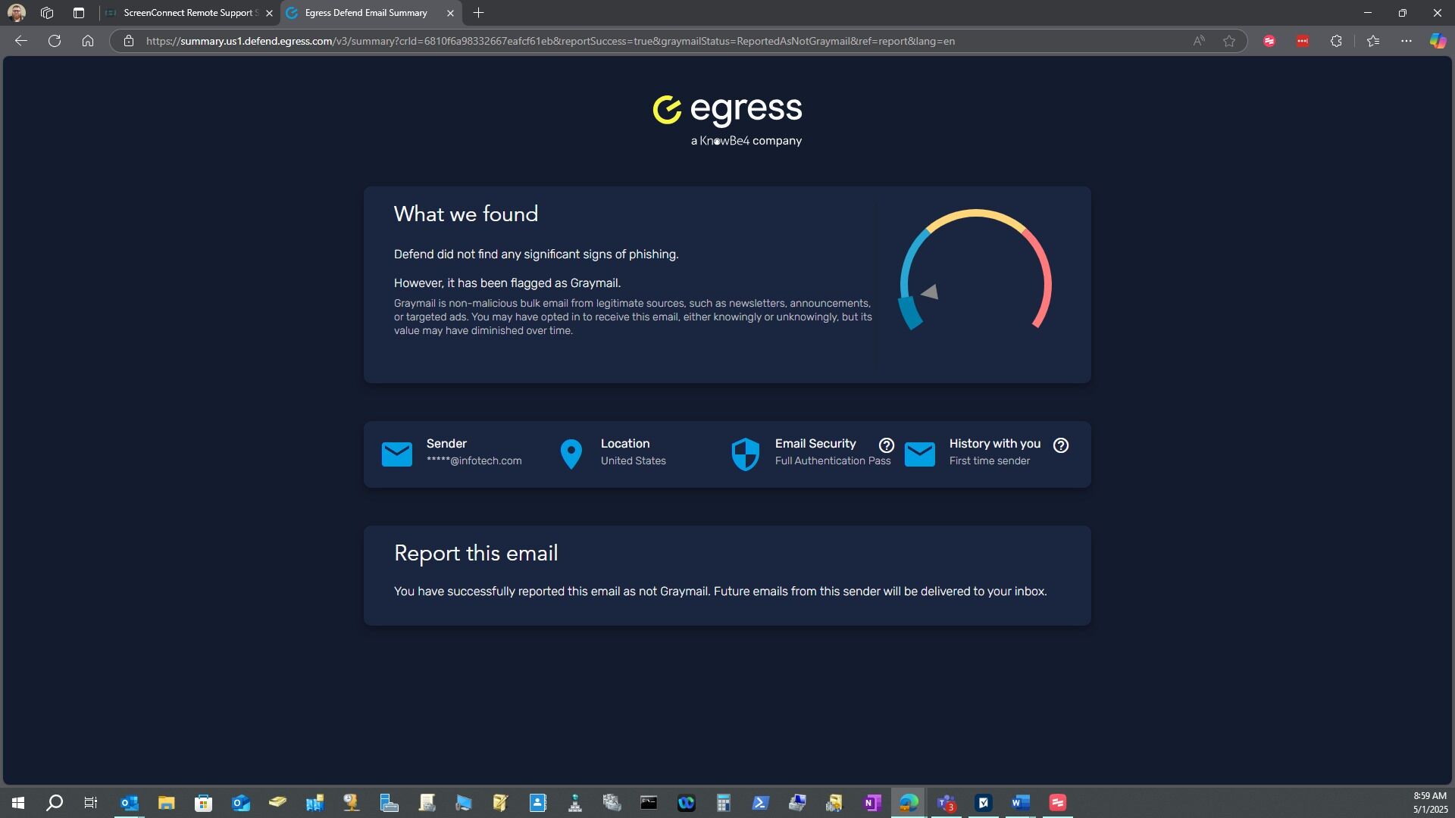Screen dimensions: 1455x818
Task: Click the sender address *****@infotech.com
Action: [474, 461]
